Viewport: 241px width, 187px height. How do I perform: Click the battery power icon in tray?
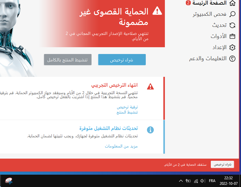tap(188, 181)
